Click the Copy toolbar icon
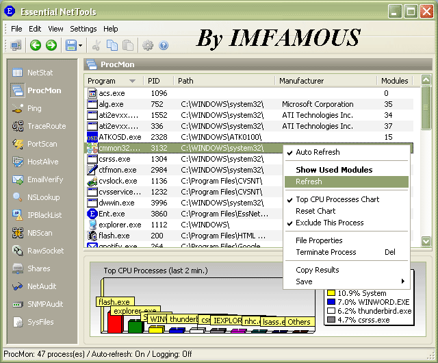Image resolution: width=438 pixels, height=363 pixels. click(x=112, y=45)
